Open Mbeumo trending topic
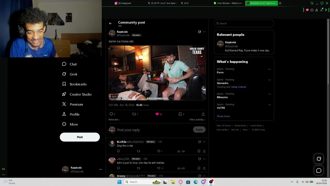 [x=222, y=97]
